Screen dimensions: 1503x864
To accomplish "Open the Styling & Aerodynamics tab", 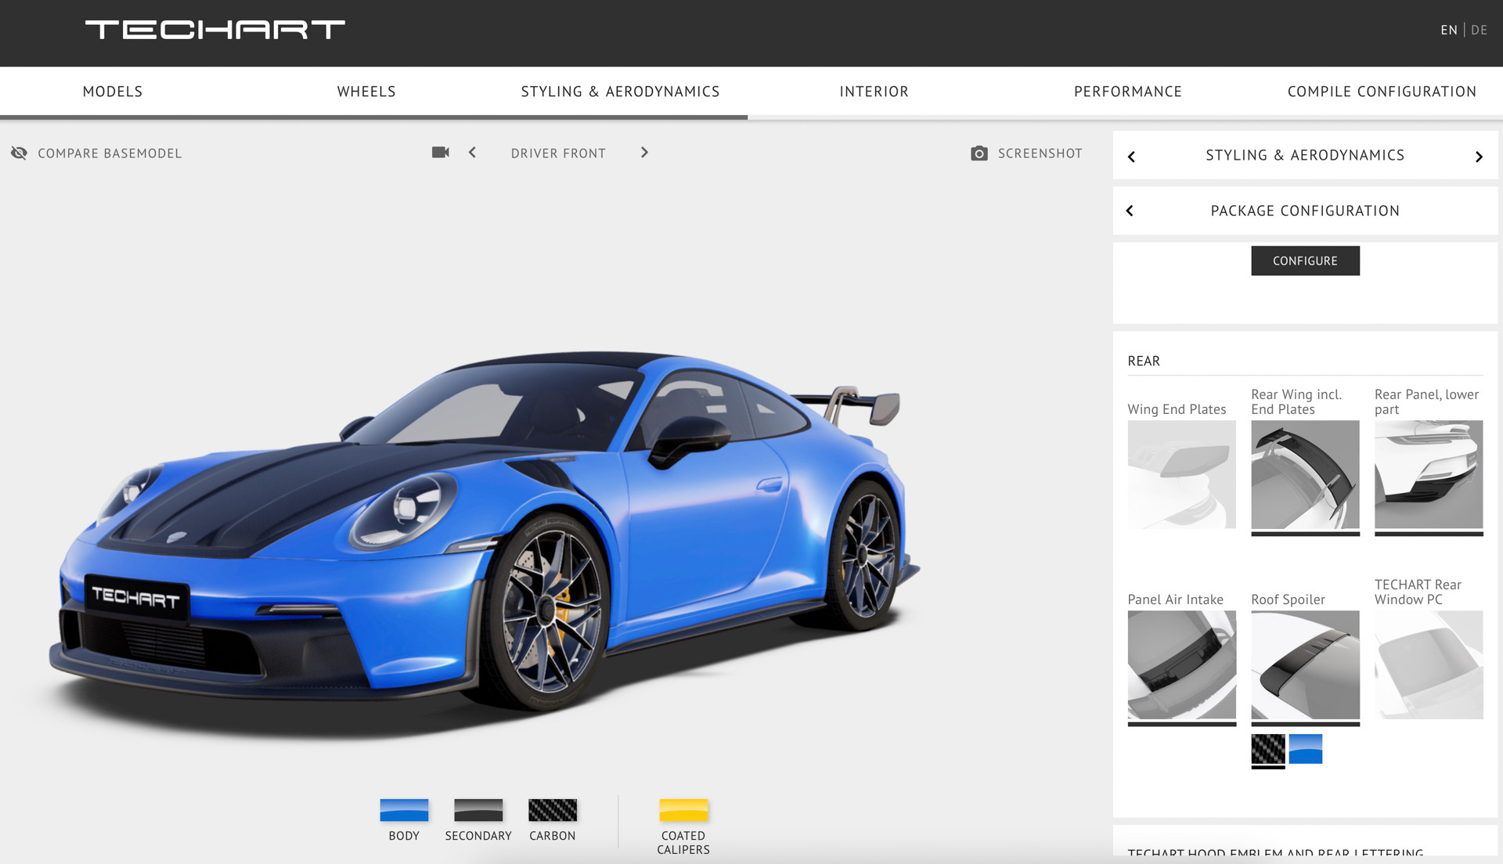I will [x=620, y=92].
